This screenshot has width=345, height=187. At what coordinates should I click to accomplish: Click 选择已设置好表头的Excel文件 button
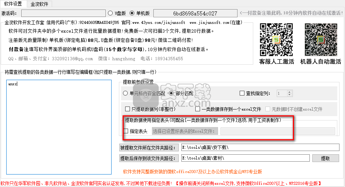click(185, 131)
